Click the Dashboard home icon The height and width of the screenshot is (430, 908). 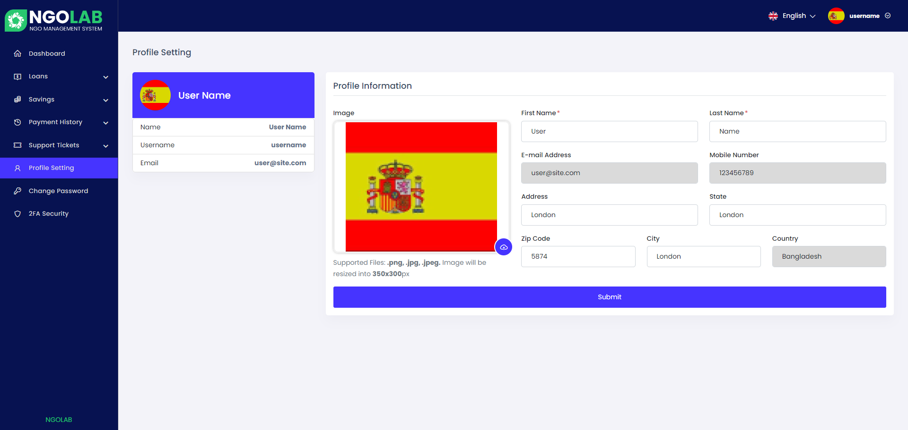pyautogui.click(x=17, y=53)
